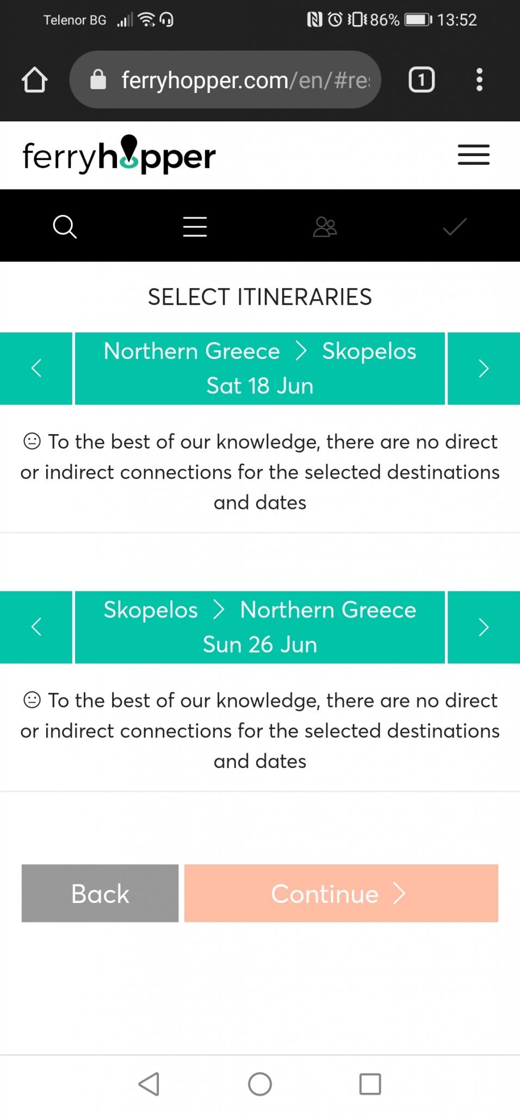520x1114 pixels.
Task: Tap the browser home icon
Action: pos(35,80)
